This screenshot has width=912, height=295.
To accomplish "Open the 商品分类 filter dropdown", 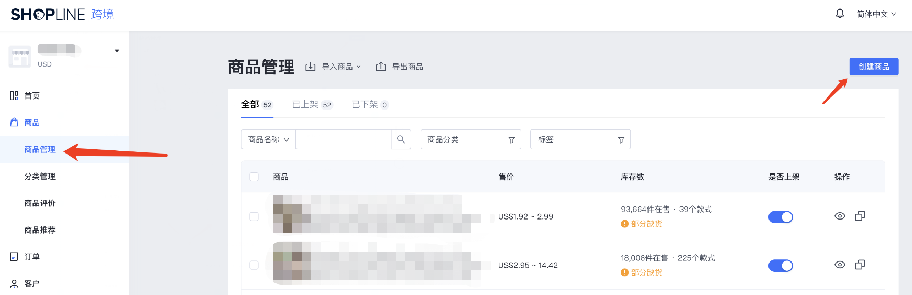I will 471,139.
